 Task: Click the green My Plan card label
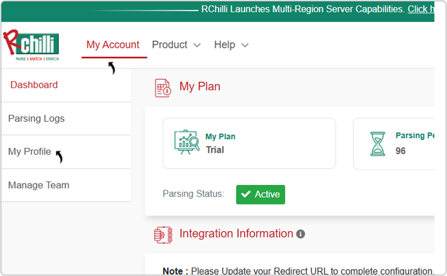(221, 137)
